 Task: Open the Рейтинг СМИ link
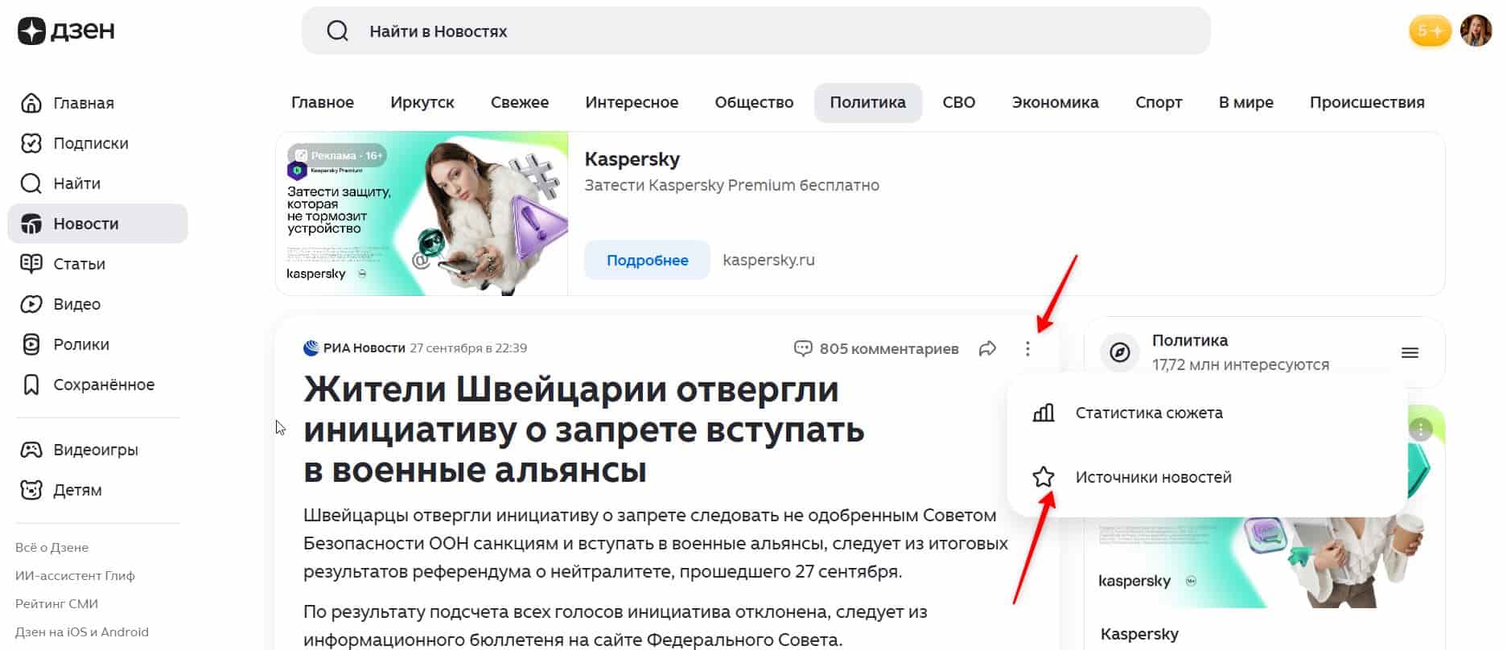click(56, 603)
